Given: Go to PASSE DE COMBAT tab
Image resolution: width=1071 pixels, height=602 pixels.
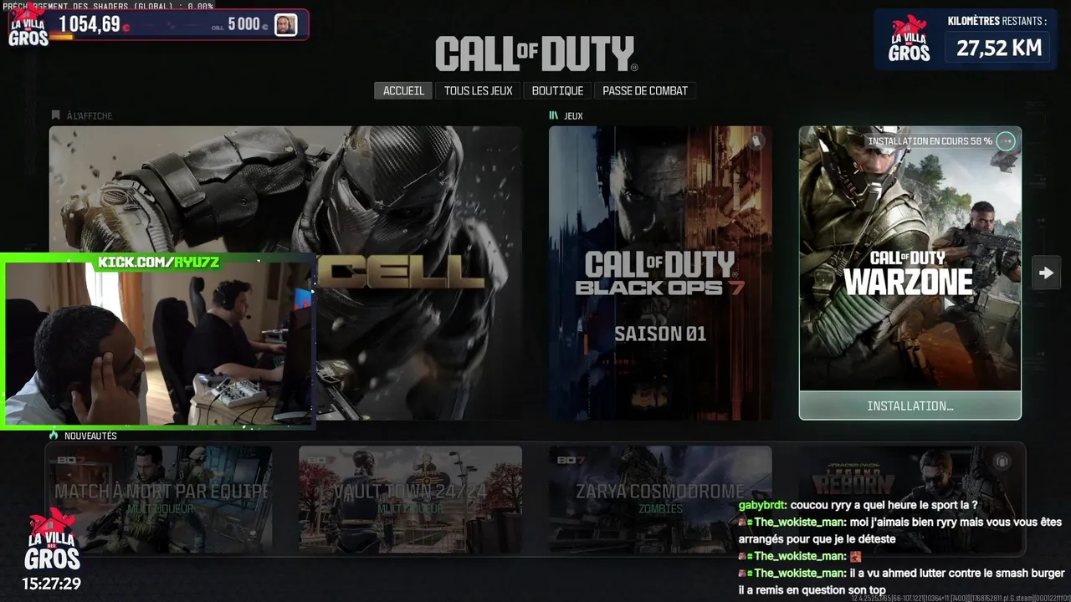Looking at the screenshot, I should pyautogui.click(x=645, y=90).
